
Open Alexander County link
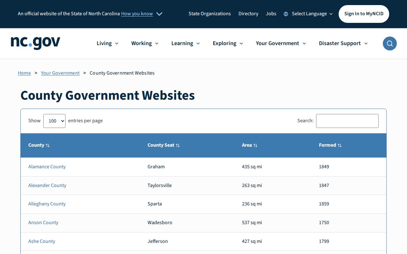point(47,185)
